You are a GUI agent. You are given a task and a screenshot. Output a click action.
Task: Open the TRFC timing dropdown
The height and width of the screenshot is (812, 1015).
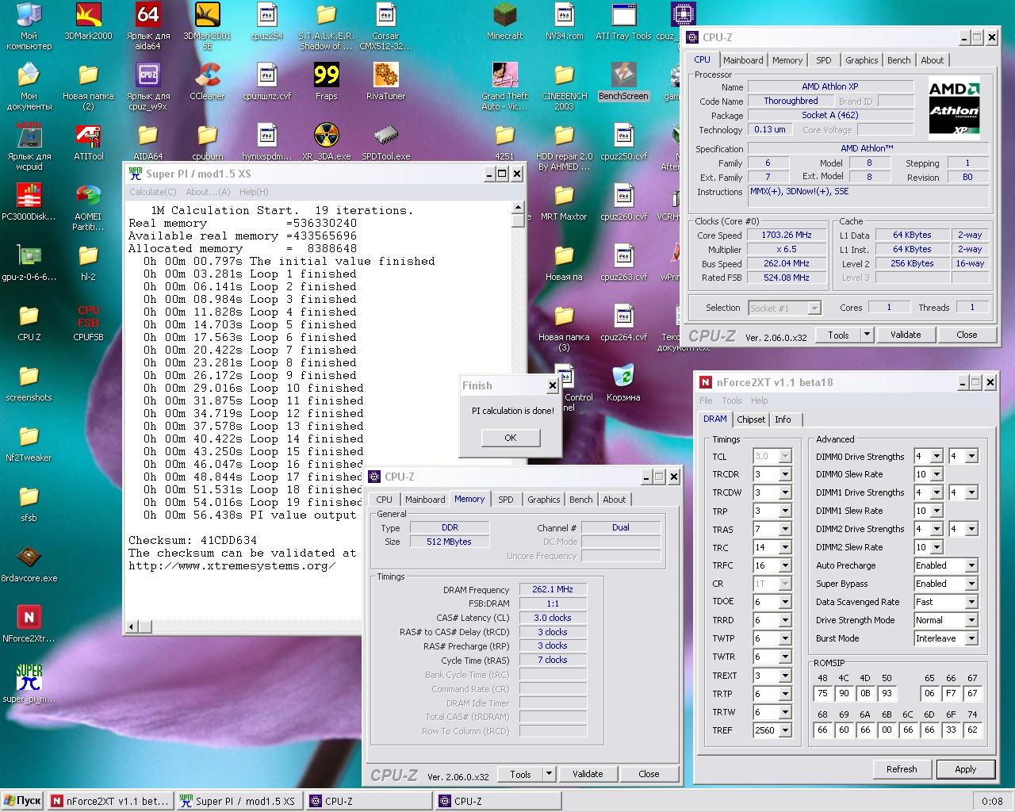785,566
